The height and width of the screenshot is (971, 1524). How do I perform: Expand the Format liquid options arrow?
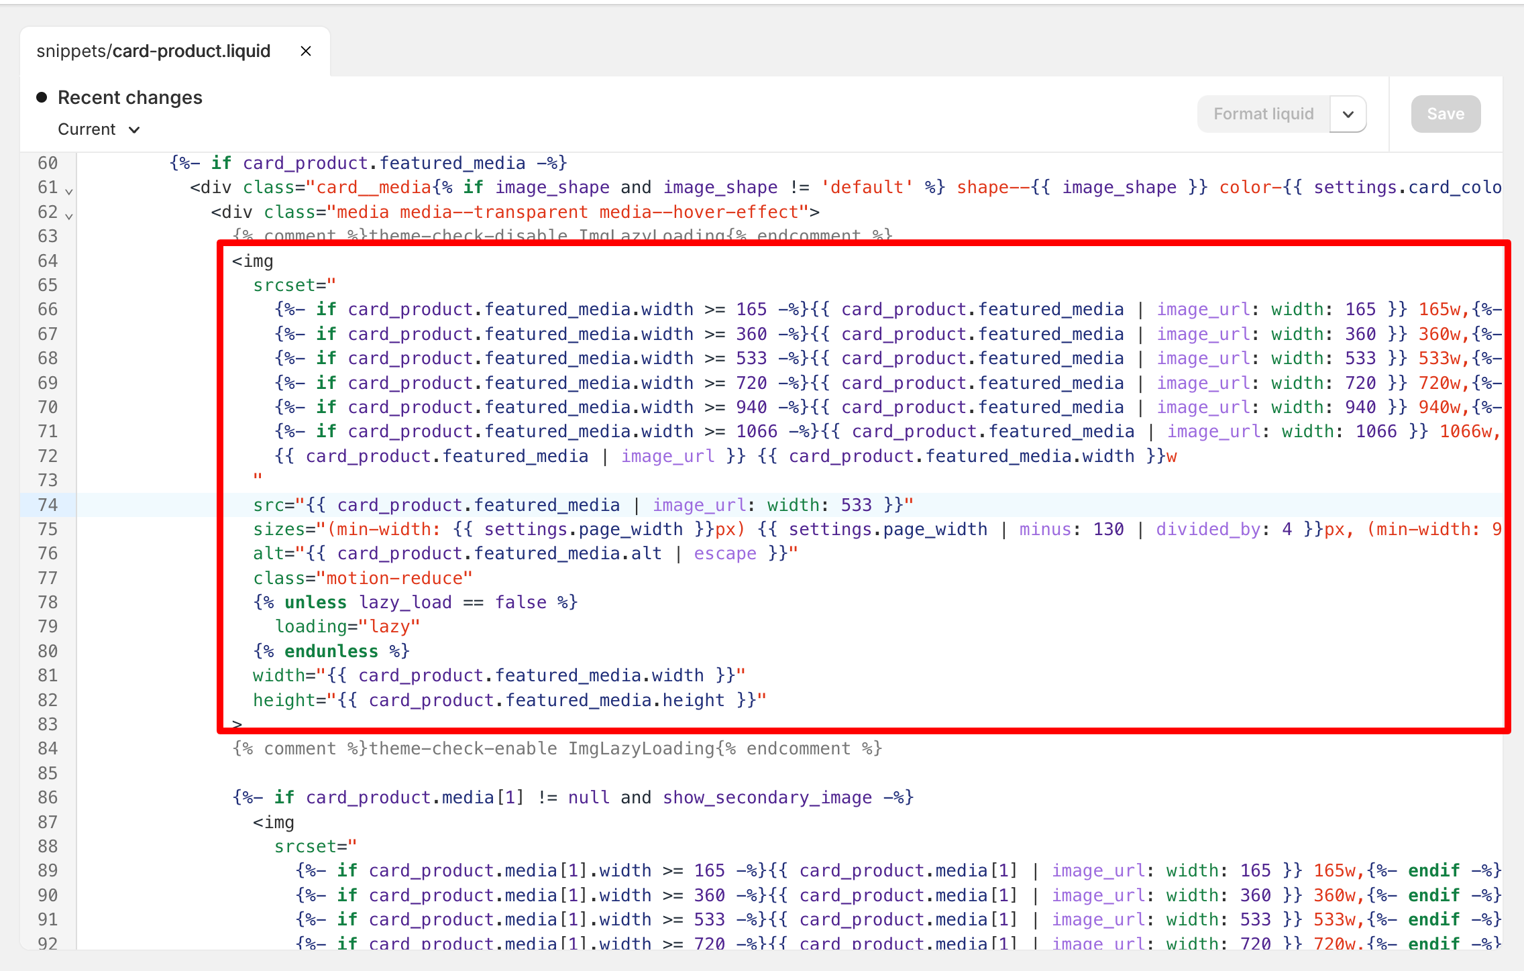(1348, 114)
